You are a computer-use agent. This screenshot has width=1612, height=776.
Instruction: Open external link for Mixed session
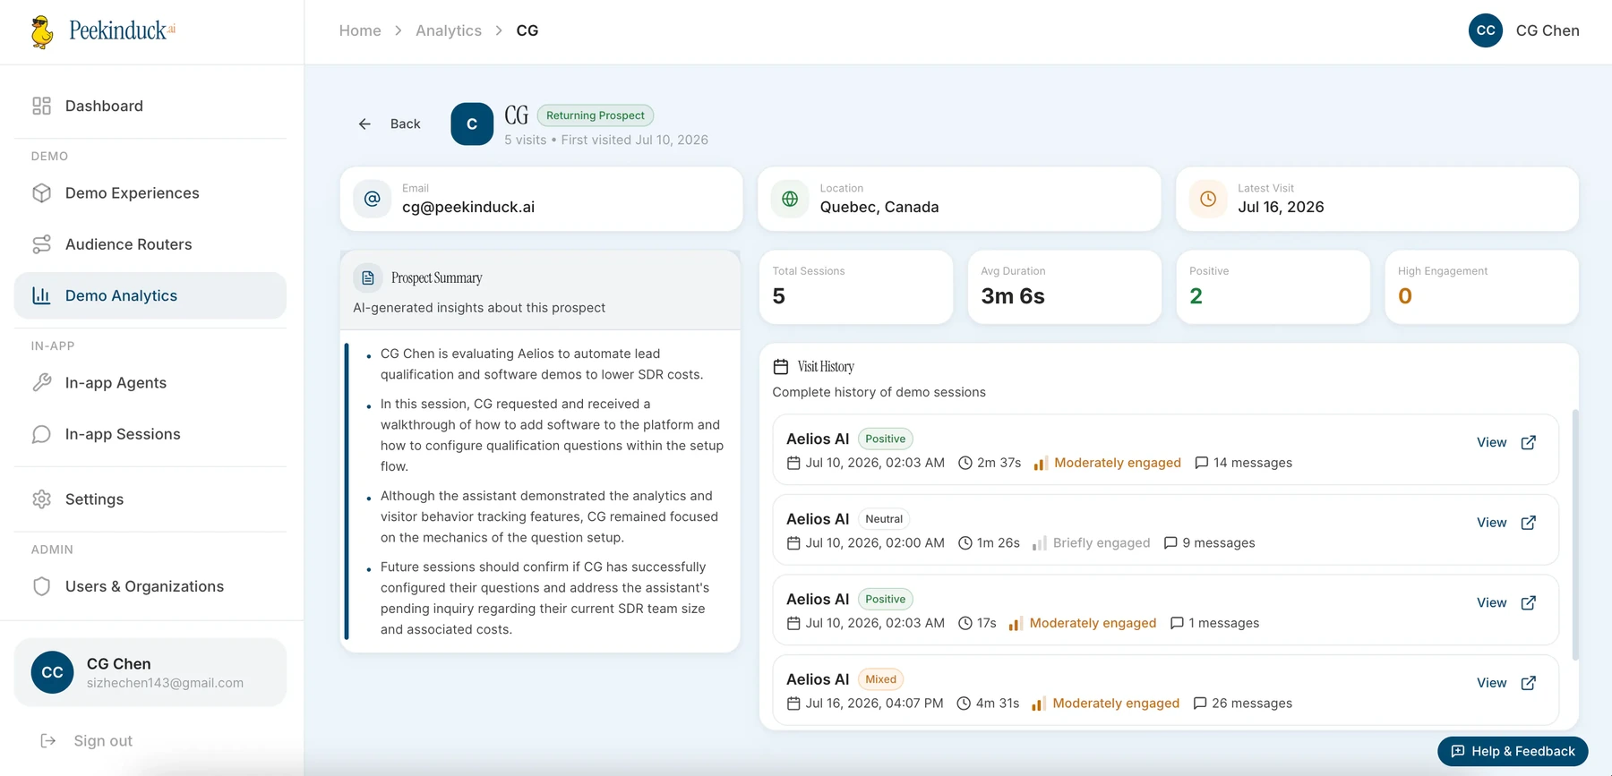click(1529, 683)
